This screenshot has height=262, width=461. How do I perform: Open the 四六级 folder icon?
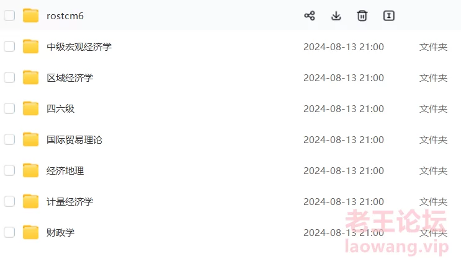click(x=30, y=108)
